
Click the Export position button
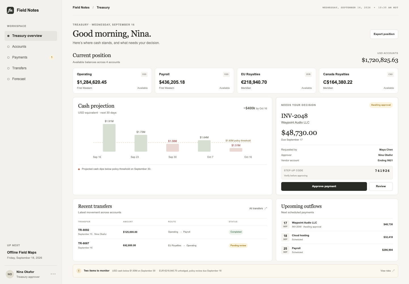[384, 34]
